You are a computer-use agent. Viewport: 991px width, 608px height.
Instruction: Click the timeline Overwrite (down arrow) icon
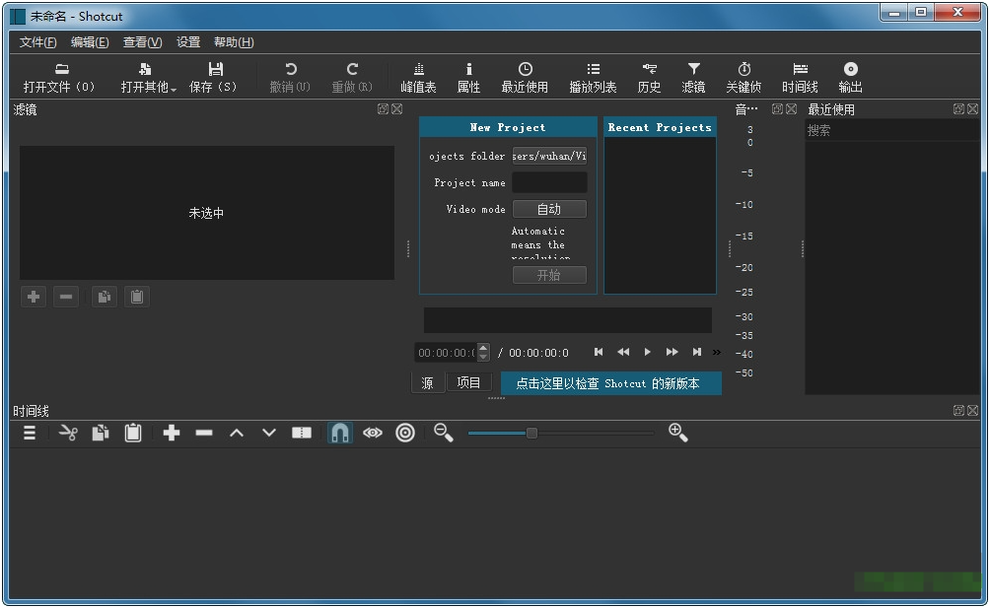[x=269, y=434]
